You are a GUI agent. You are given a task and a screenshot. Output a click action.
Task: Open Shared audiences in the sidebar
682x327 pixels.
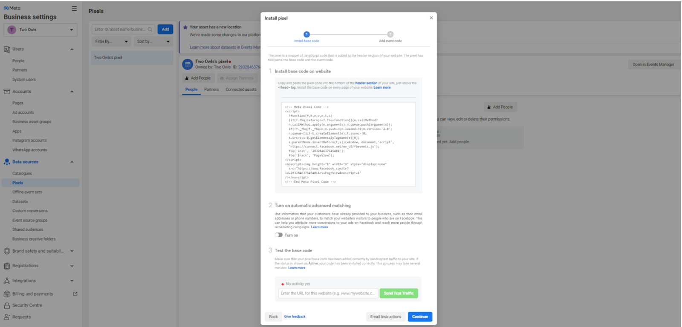[x=28, y=230]
